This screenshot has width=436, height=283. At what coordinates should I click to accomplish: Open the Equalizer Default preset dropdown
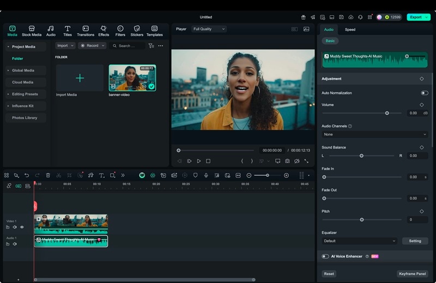point(359,241)
